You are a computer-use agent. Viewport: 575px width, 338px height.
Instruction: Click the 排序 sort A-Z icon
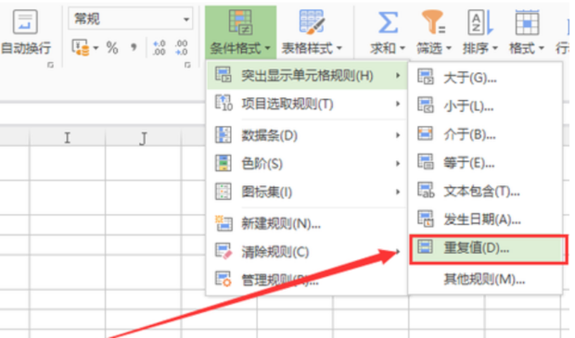(480, 22)
